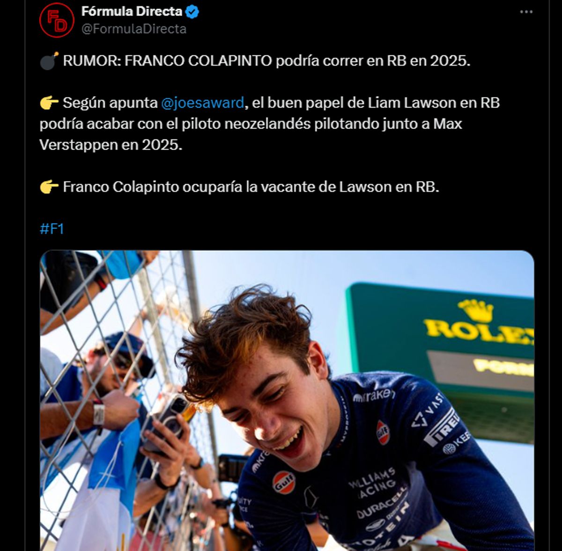Screen dimensions: 562x551
Task: Click the pointing hand emoji before Franco Colapinto
Action: [49, 187]
